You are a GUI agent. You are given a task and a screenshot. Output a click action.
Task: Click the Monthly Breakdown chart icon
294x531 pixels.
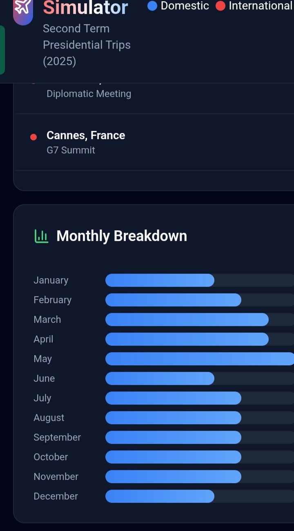41,236
